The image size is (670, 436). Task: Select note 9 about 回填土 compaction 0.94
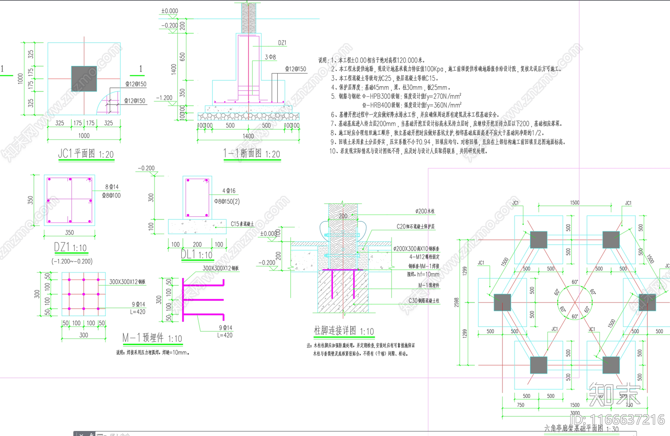tap(448, 142)
